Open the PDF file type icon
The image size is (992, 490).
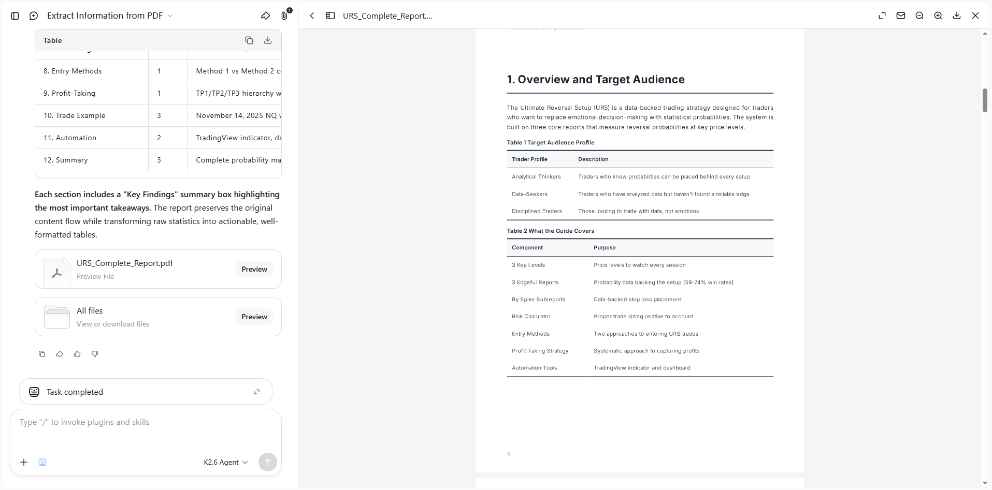click(x=57, y=272)
